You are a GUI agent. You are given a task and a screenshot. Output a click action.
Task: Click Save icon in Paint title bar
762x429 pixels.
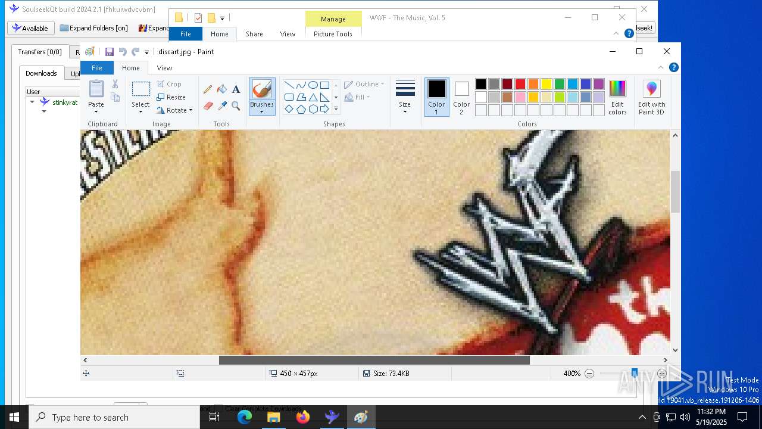pyautogui.click(x=110, y=52)
